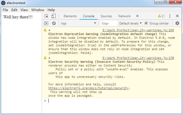Toggle the Group similar checkbox

146,23
